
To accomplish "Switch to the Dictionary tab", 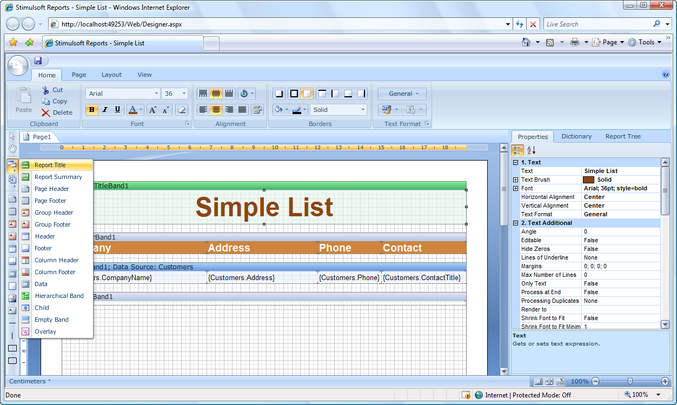I will [x=576, y=136].
